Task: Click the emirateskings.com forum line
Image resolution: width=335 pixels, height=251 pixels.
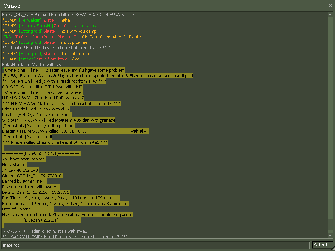Action: click(x=68, y=214)
